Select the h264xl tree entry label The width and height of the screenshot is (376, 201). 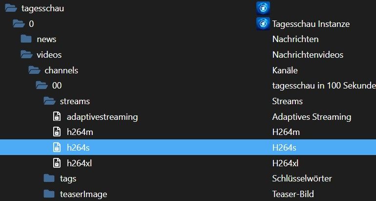point(80,163)
